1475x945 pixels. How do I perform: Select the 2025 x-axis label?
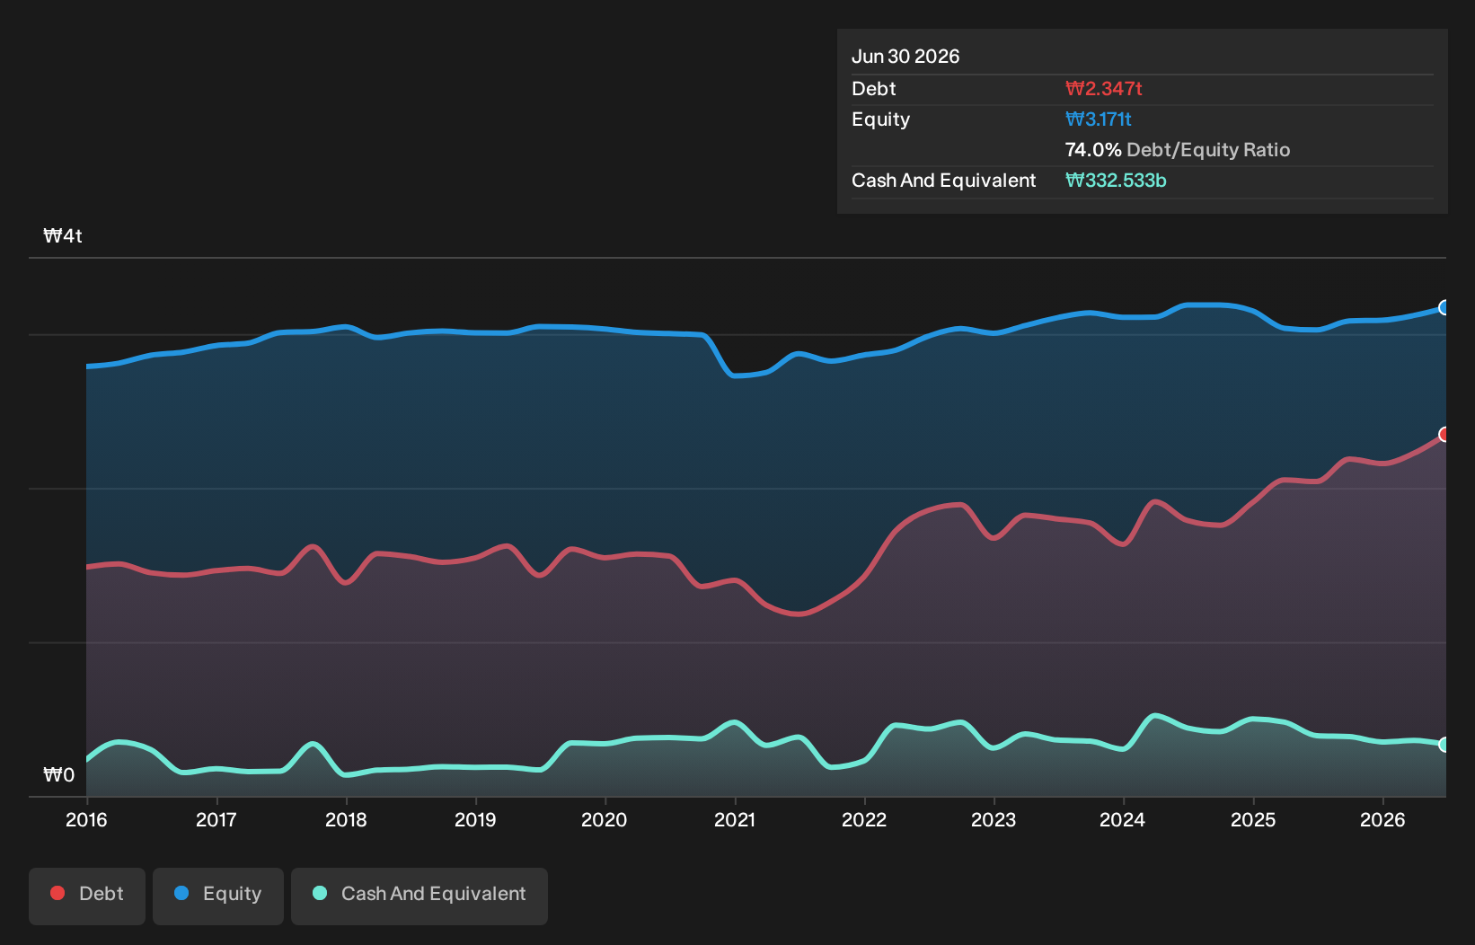(x=1253, y=820)
